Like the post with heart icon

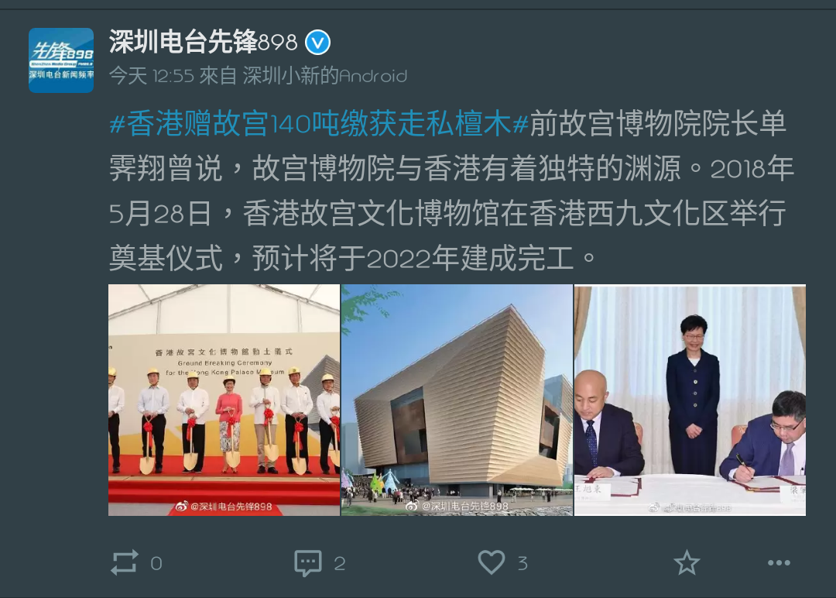click(491, 562)
